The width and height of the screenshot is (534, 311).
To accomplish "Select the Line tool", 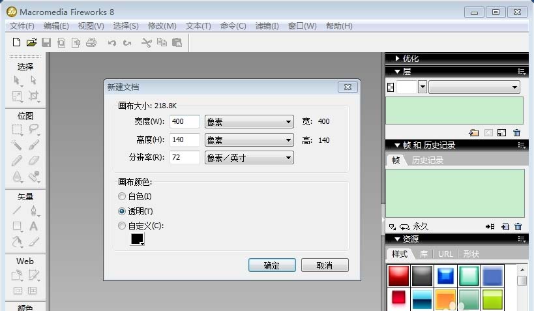I will (17, 210).
